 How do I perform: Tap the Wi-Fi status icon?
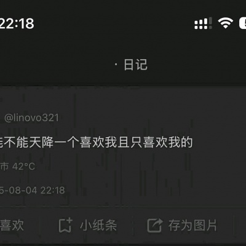tap(225, 23)
